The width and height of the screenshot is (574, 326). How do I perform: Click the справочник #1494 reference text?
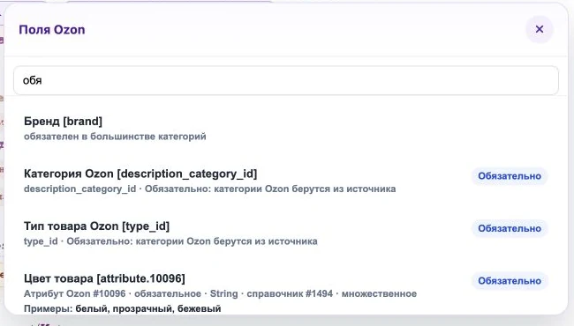pyautogui.click(x=290, y=294)
